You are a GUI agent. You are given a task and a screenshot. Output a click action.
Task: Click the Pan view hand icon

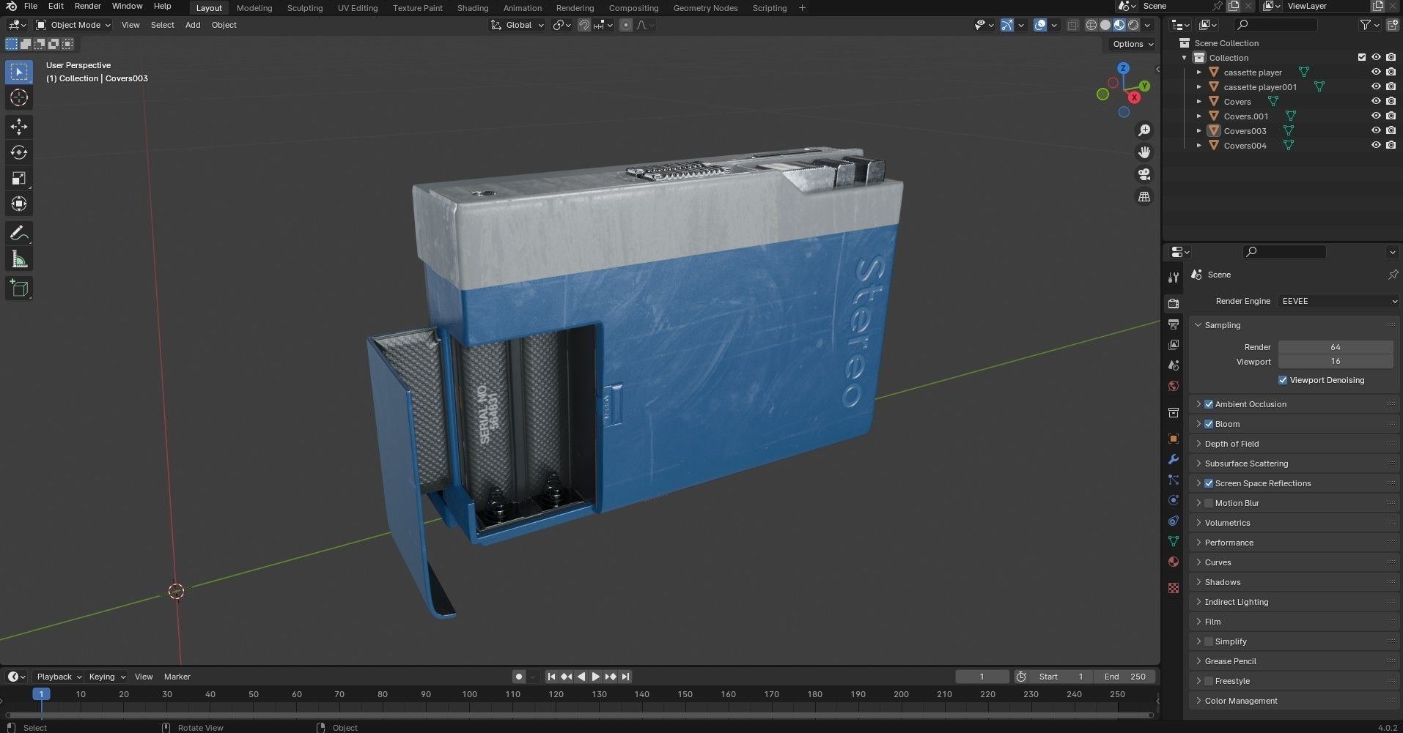point(1144,152)
